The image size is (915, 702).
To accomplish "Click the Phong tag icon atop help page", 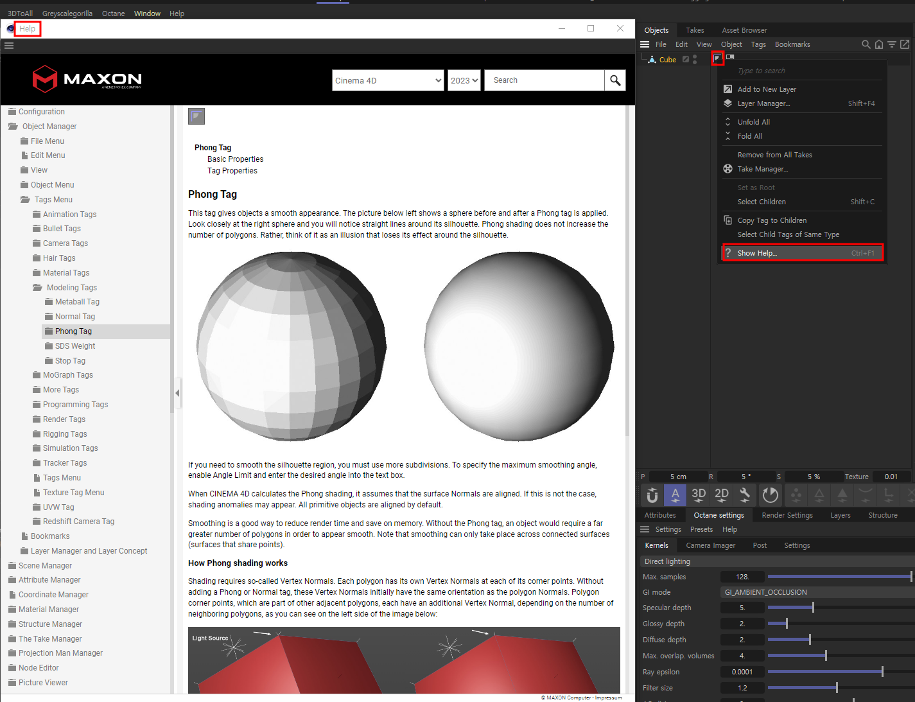I will pos(196,116).
